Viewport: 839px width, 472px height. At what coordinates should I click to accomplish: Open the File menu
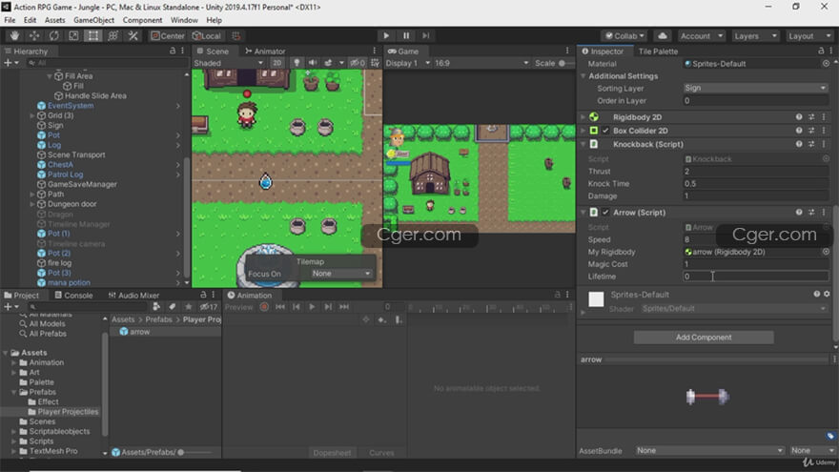(10, 20)
